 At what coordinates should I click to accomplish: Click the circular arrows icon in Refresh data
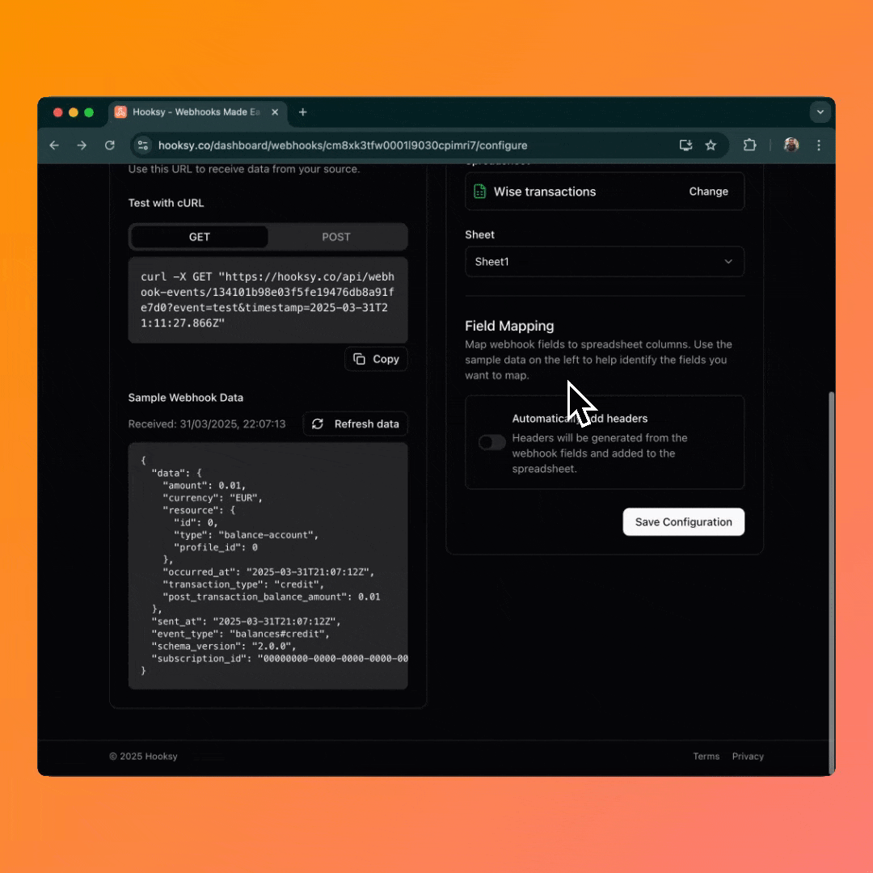tap(318, 424)
